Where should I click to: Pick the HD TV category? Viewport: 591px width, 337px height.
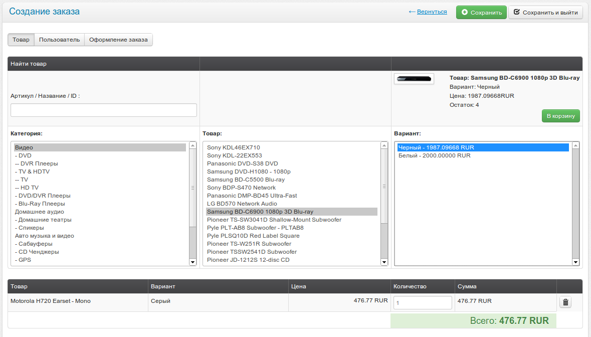point(100,188)
